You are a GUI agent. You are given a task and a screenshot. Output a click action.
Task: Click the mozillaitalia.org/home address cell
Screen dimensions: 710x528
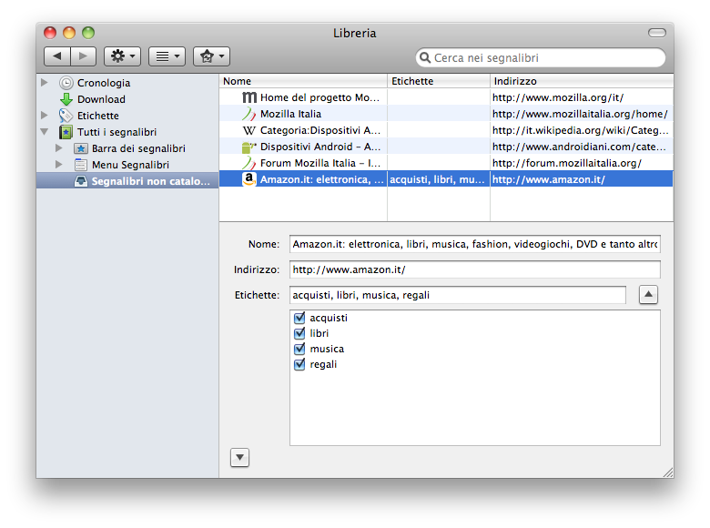point(582,114)
